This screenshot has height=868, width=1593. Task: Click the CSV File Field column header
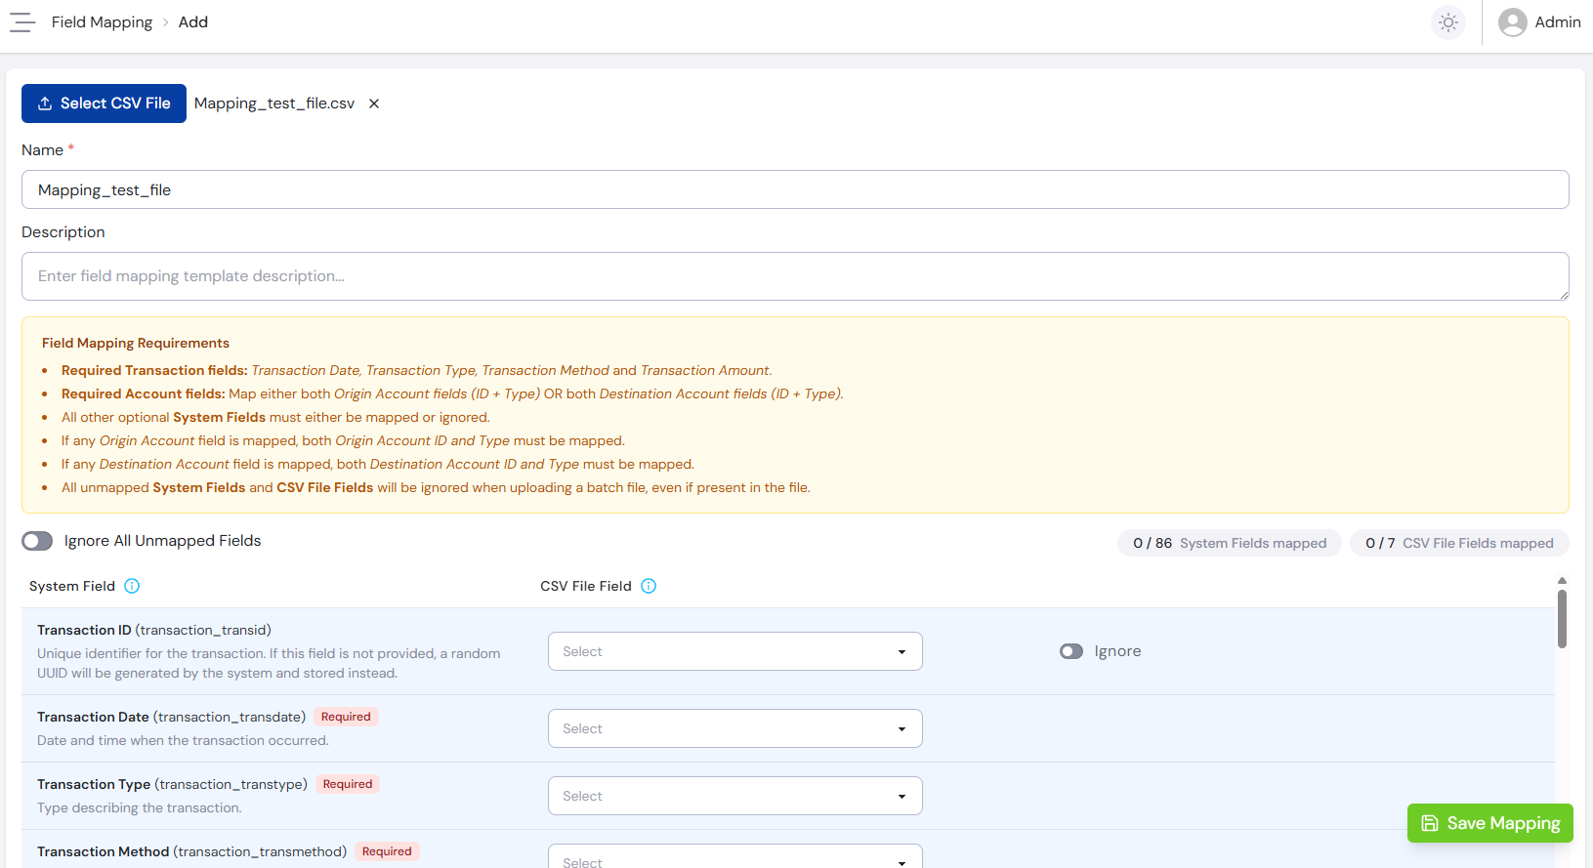[x=586, y=586]
